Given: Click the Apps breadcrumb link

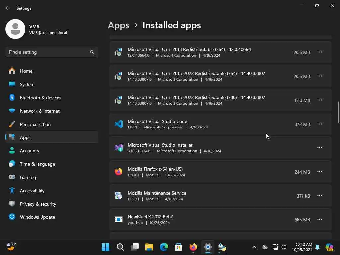Looking at the screenshot, I should (x=119, y=25).
